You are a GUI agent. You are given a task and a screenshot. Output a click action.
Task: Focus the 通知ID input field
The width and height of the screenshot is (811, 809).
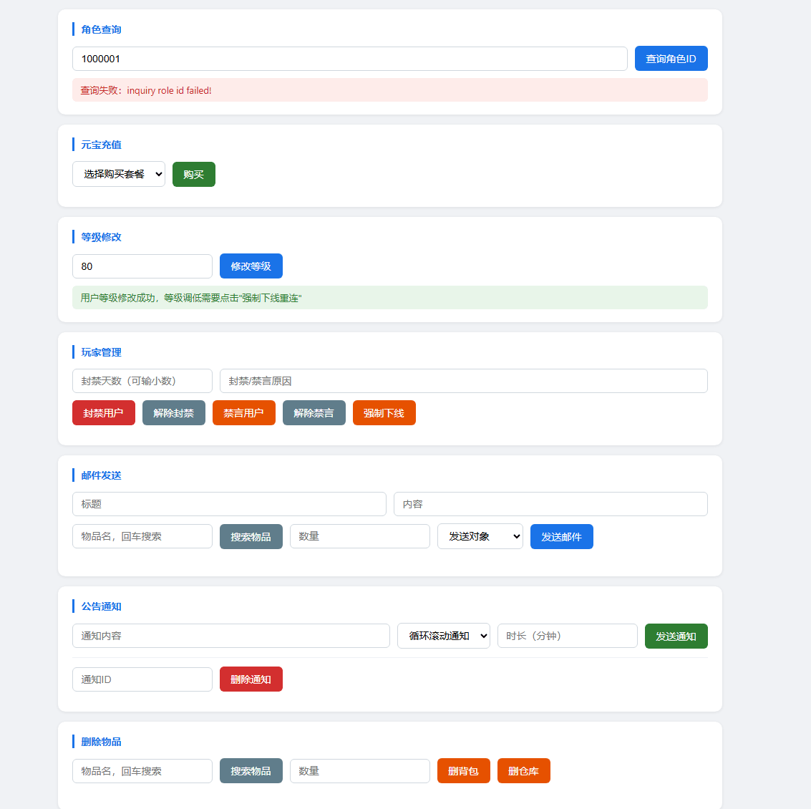[142, 679]
